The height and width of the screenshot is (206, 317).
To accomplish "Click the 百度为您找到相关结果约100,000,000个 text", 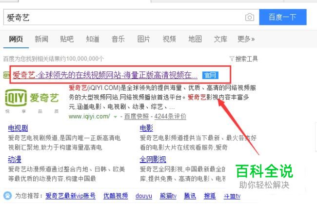I will [54, 59].
